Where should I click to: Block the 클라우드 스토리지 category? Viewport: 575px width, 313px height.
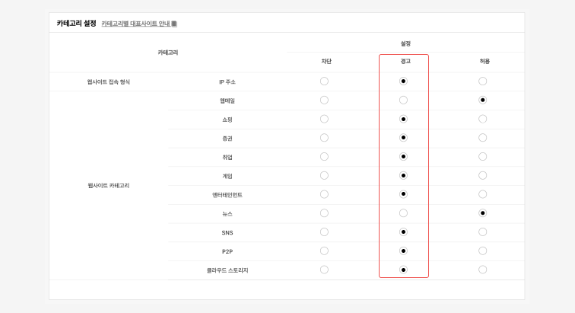pos(324,270)
